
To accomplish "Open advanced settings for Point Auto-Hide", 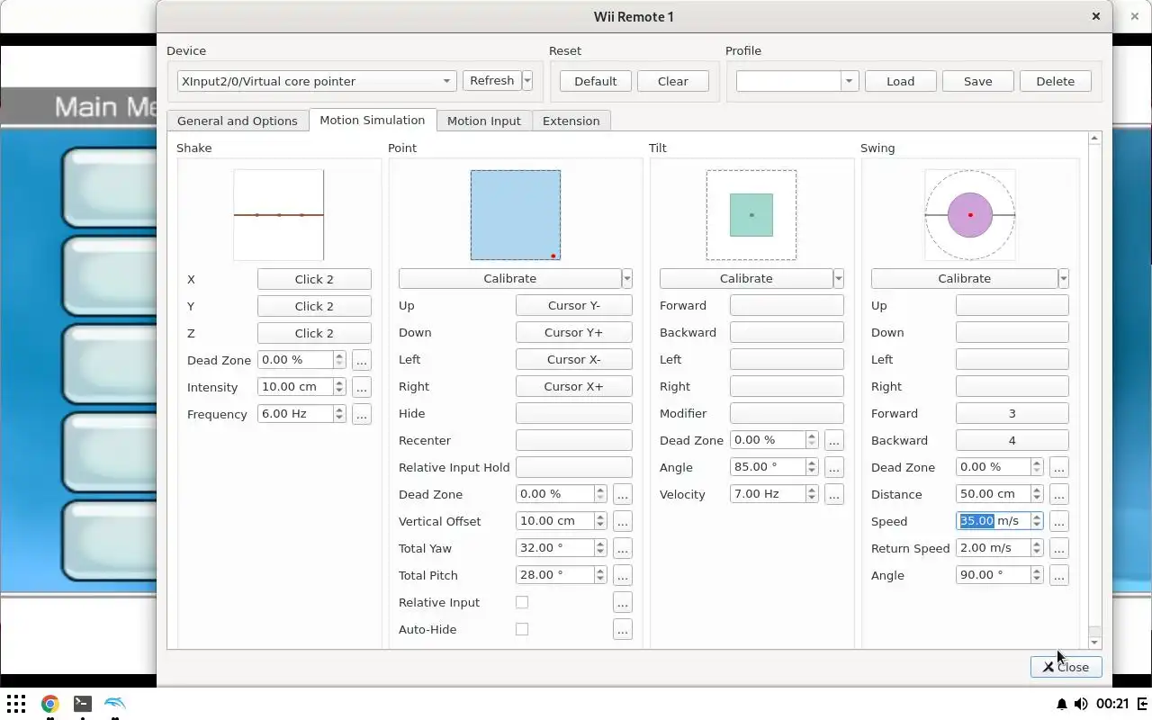I will click(623, 629).
